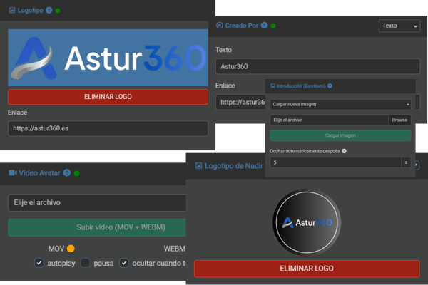Click the green status dot beside Video Avatar

tap(77, 173)
